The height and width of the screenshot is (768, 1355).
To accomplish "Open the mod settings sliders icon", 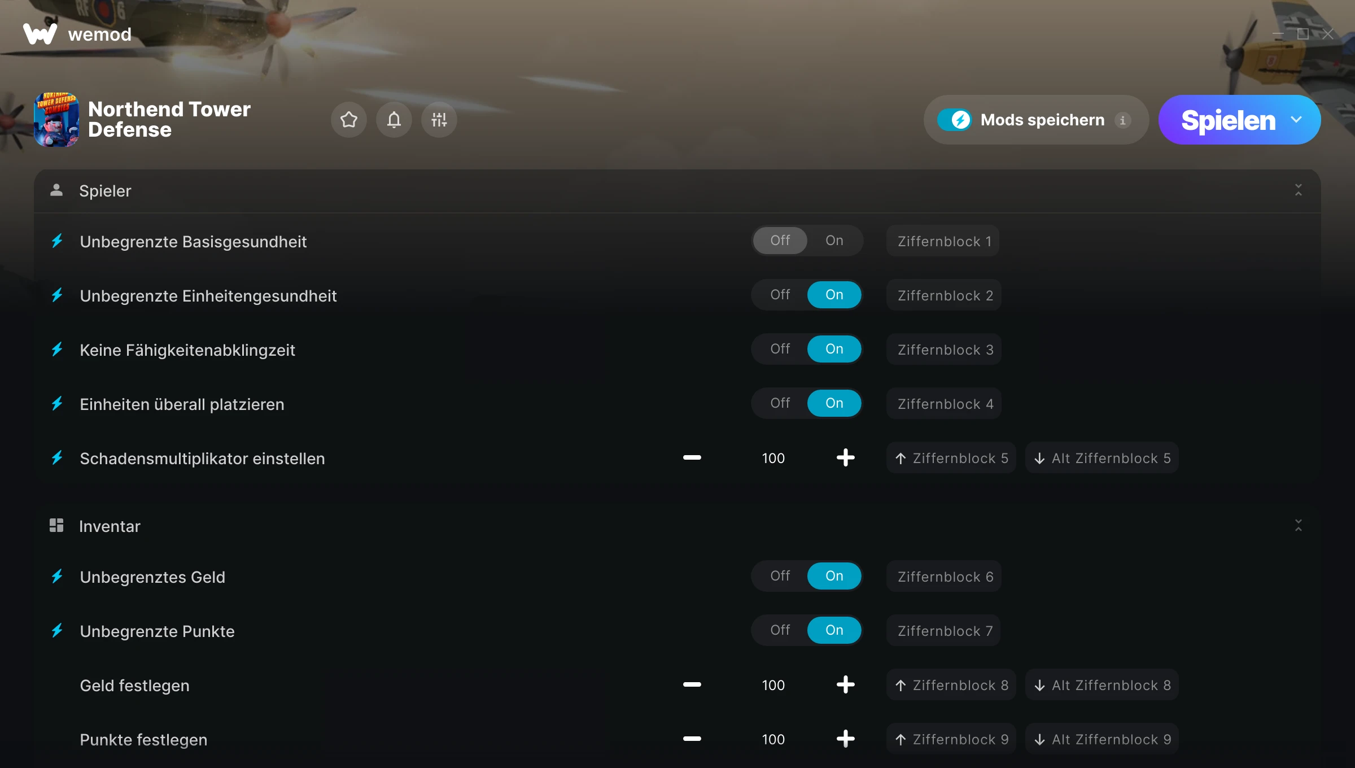I will (439, 120).
